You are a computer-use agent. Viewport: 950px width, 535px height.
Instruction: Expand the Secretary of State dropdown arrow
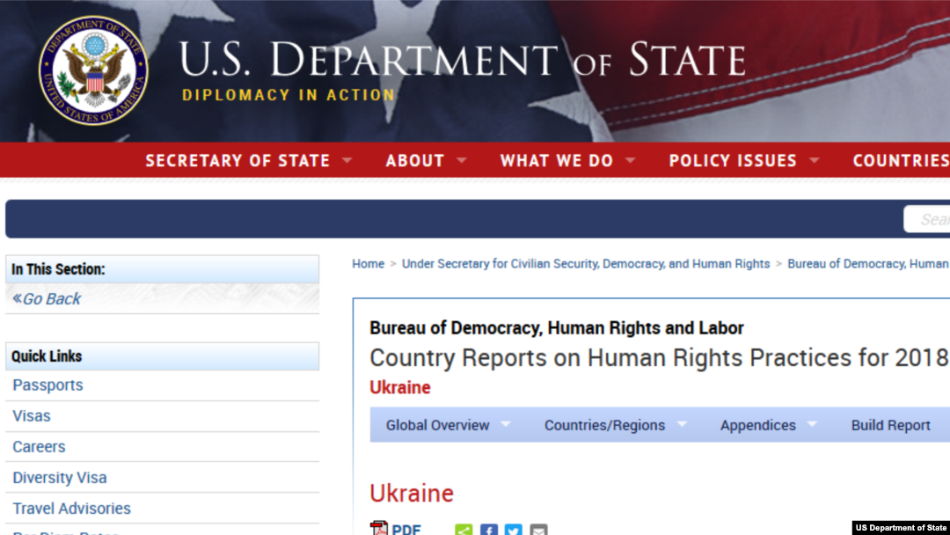(x=347, y=160)
